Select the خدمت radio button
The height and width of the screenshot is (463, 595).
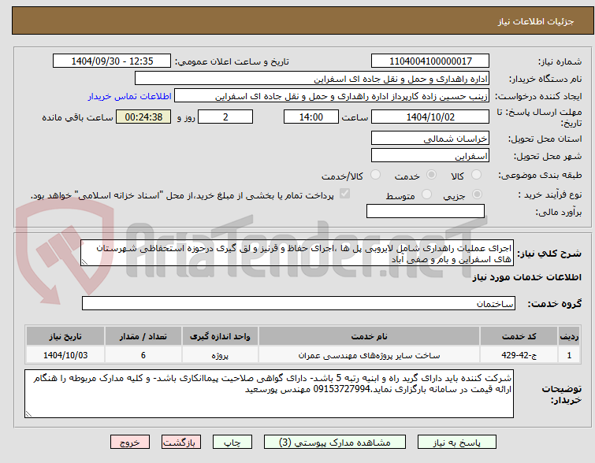coord(431,175)
